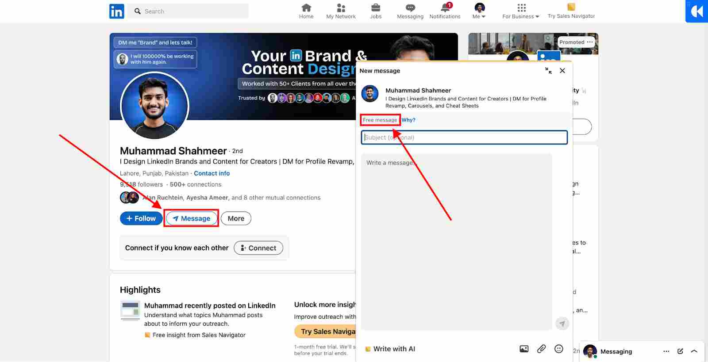Click Muhammad Shahmeer's avatar in the message window
The width and height of the screenshot is (708, 362).
(x=370, y=94)
